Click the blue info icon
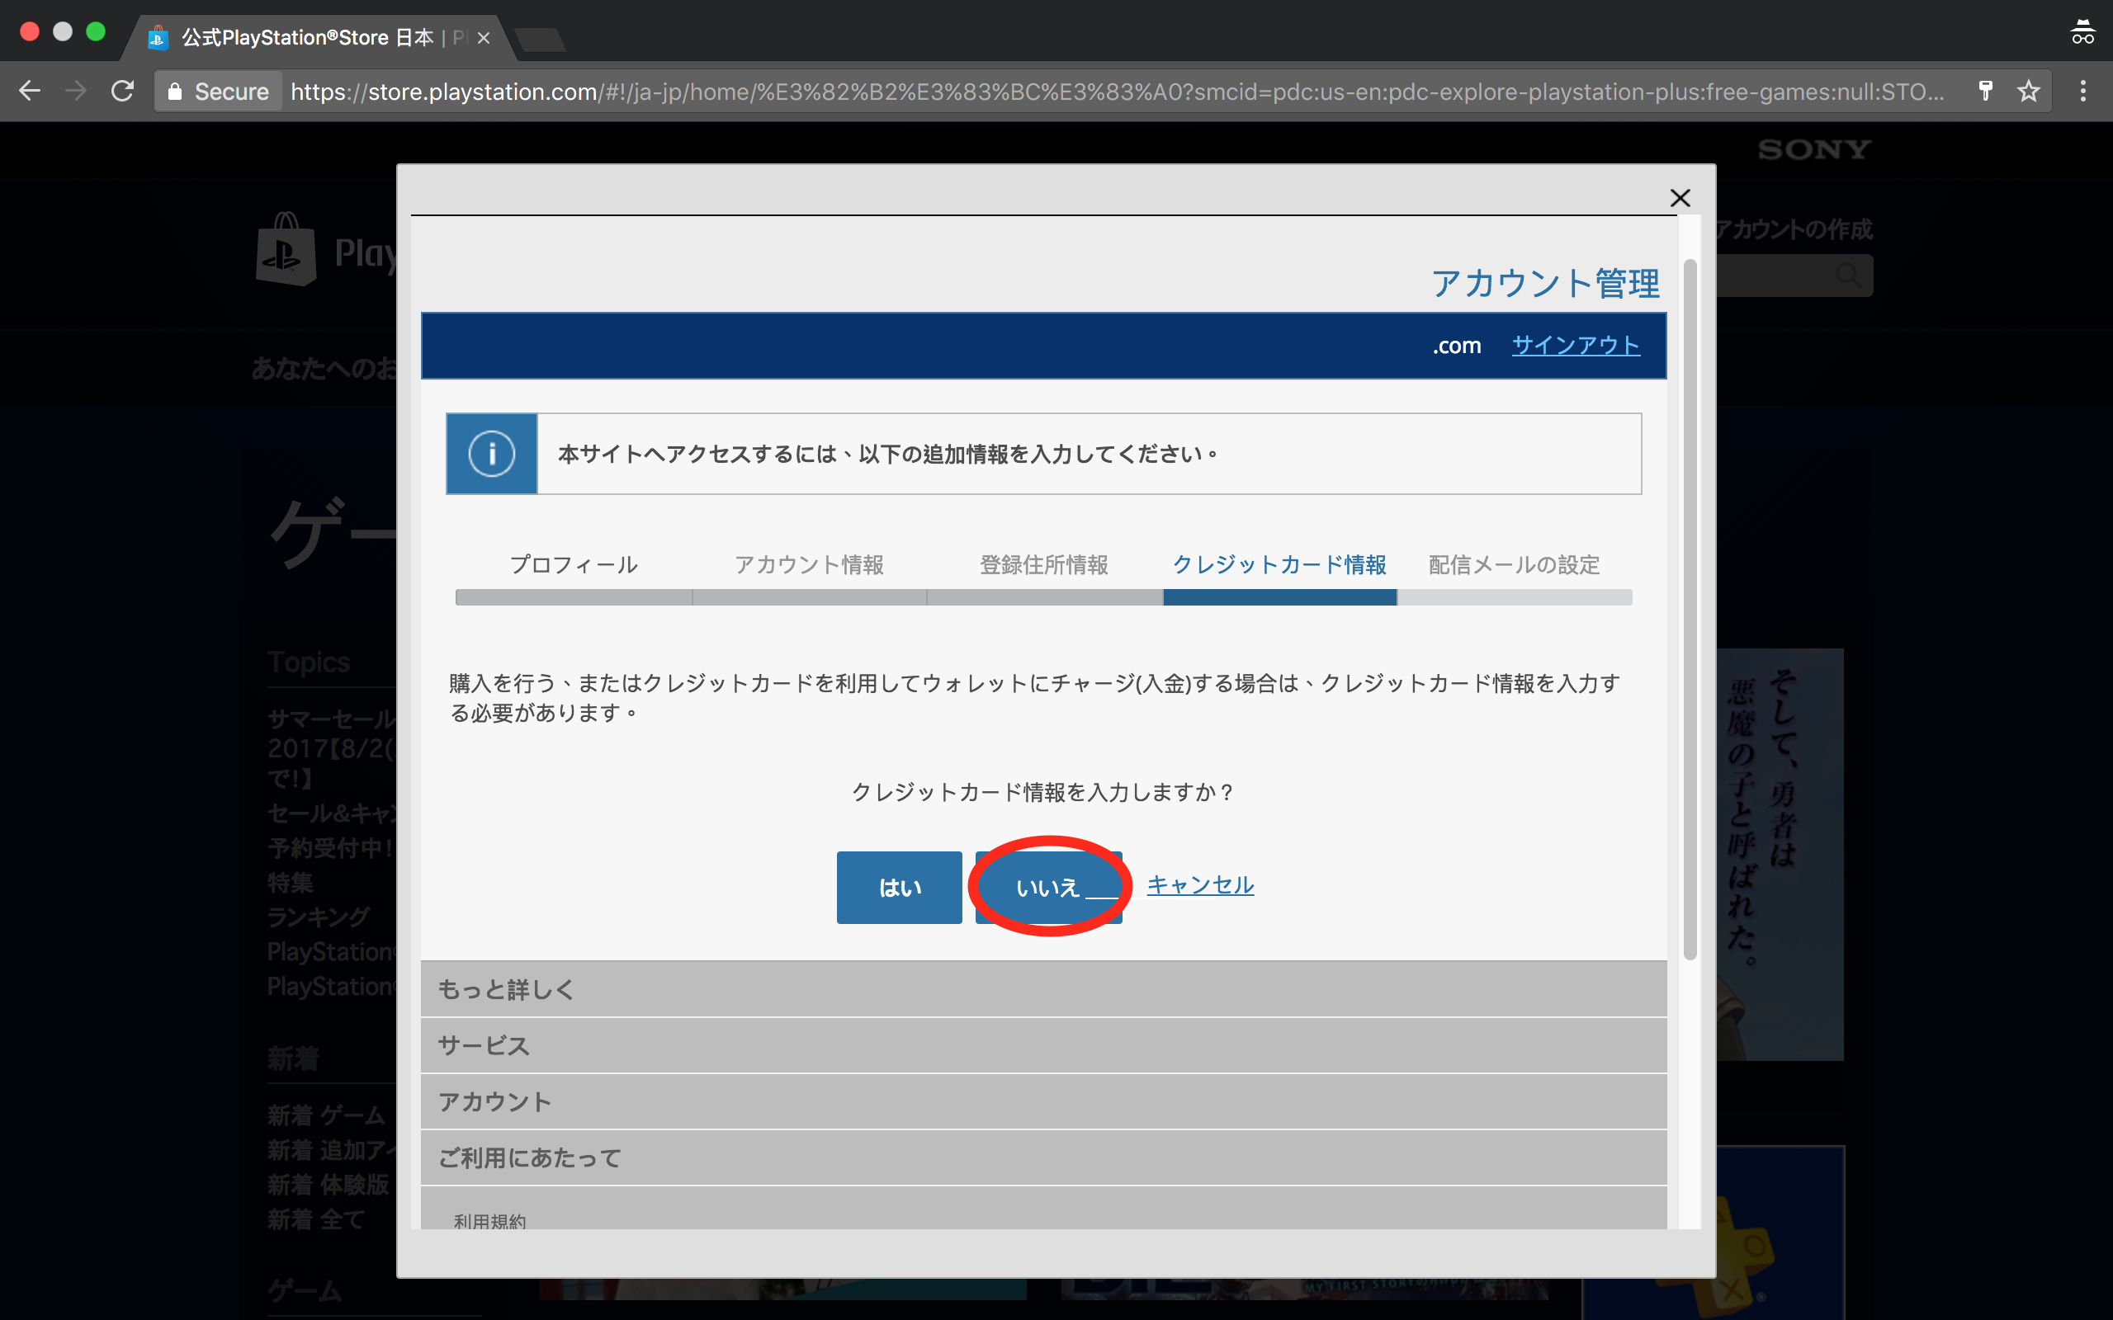2113x1320 pixels. tap(492, 454)
